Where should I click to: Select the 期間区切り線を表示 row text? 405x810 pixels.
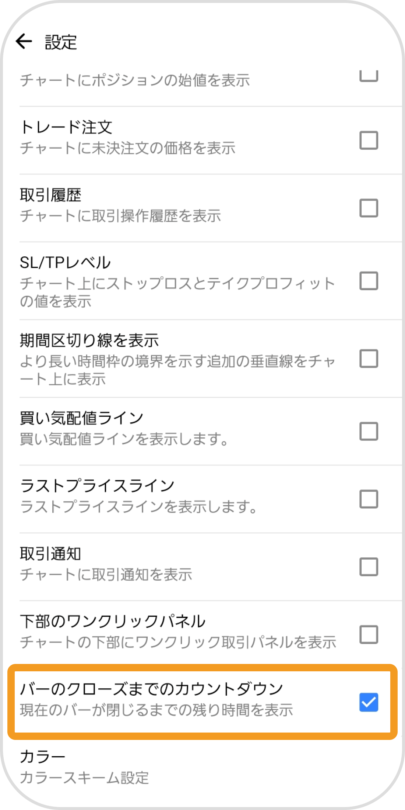(x=89, y=340)
